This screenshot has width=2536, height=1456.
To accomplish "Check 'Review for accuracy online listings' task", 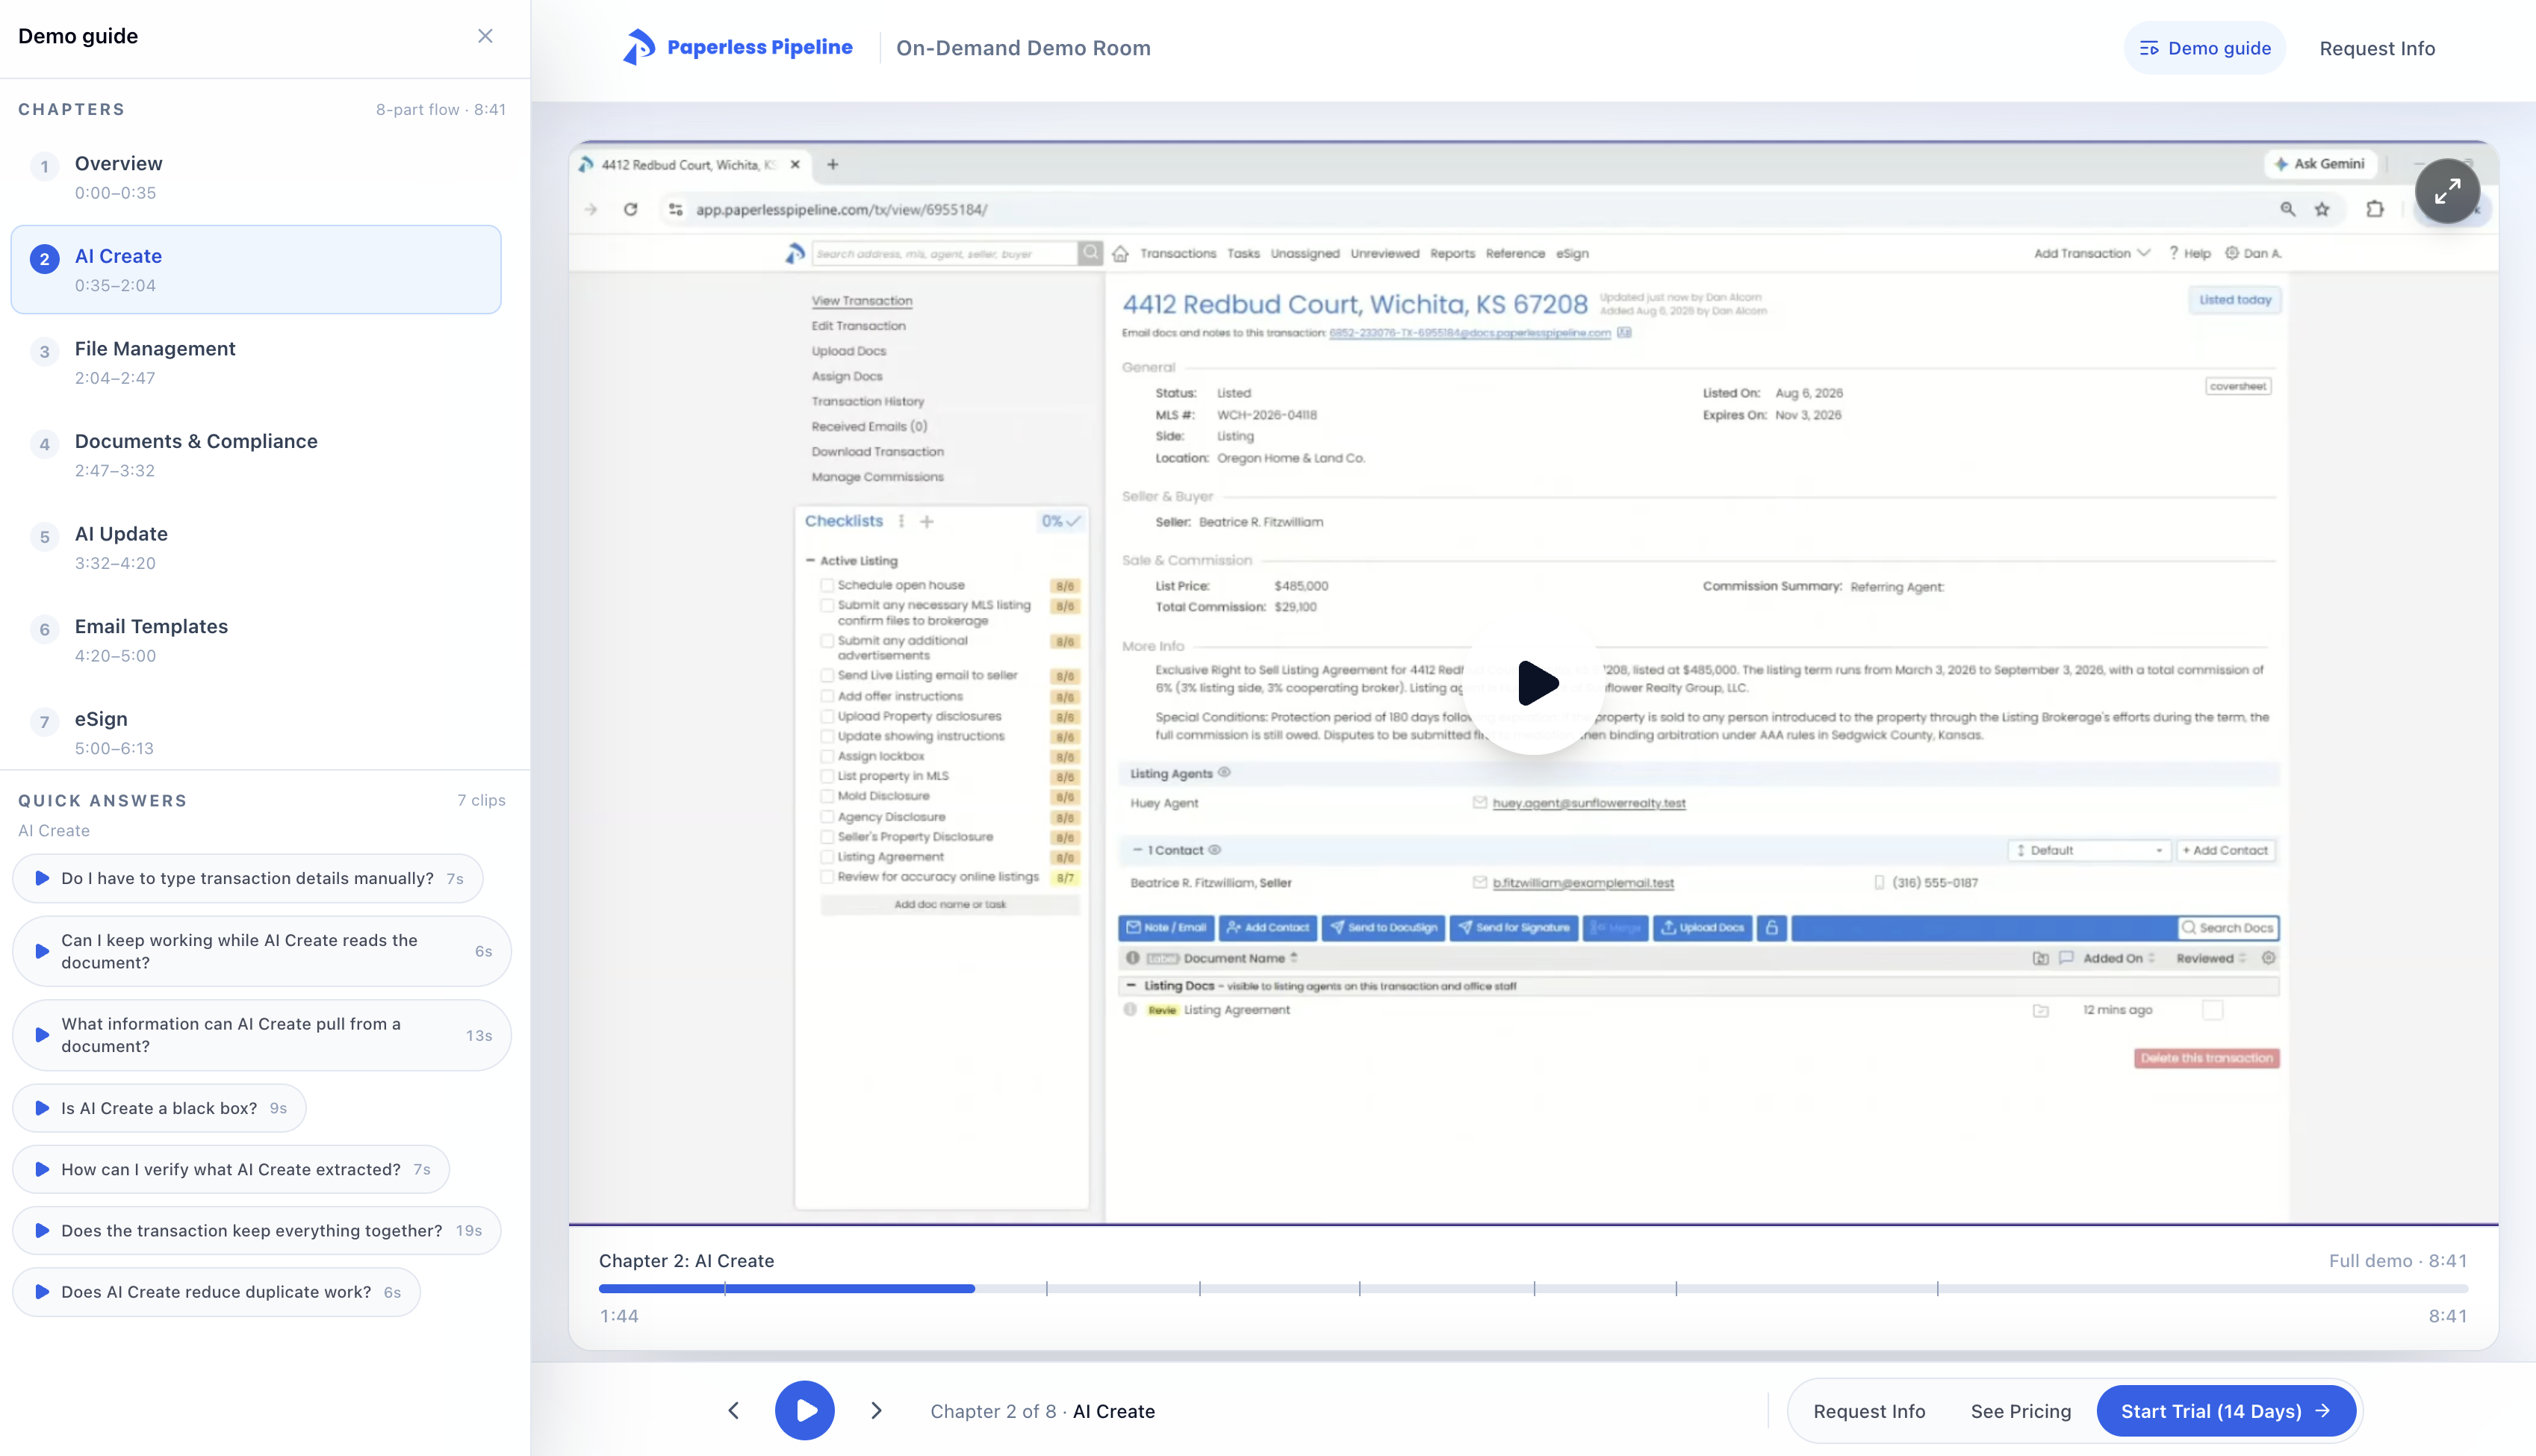I will [x=827, y=877].
